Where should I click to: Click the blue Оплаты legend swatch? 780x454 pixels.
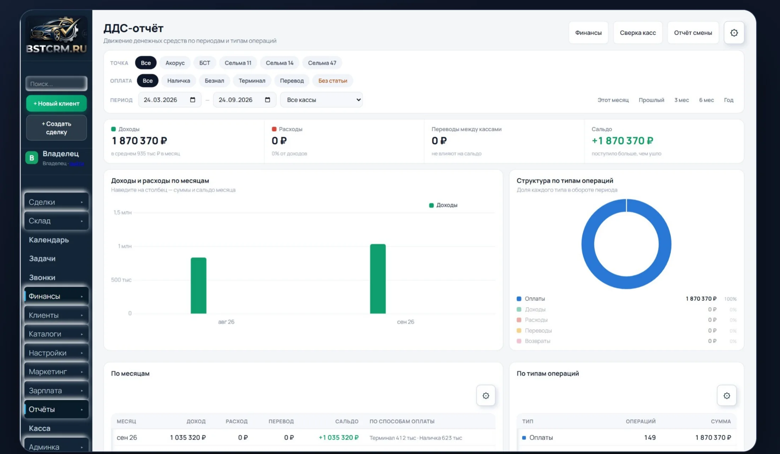click(519, 299)
